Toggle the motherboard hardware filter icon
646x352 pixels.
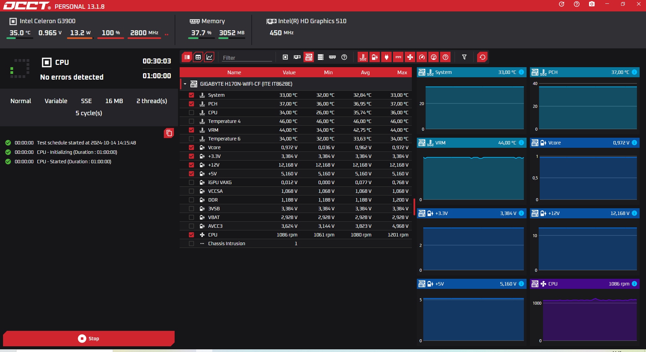(309, 57)
